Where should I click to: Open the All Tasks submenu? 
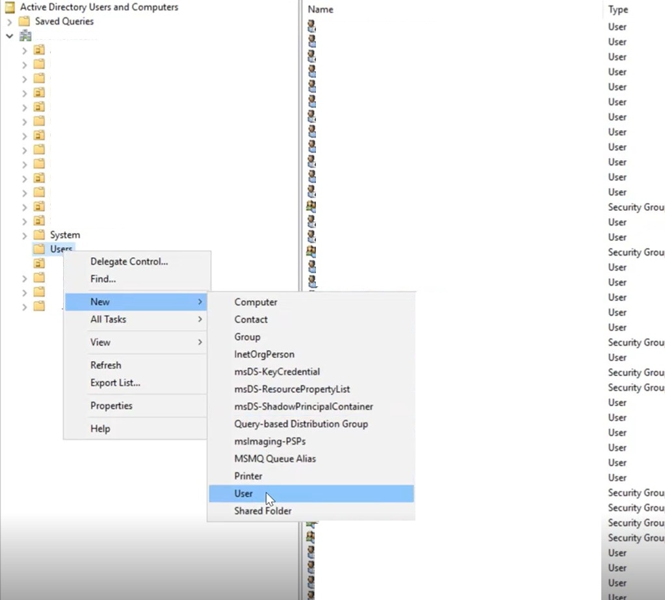(x=108, y=320)
